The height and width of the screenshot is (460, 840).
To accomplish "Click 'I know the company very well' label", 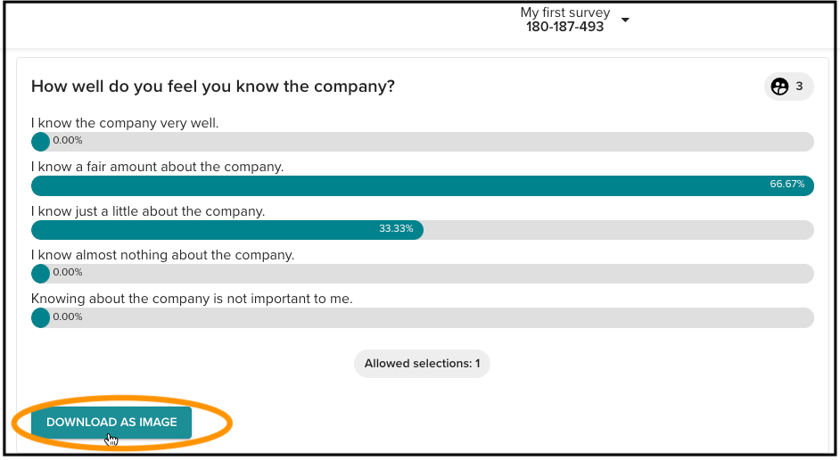I will pos(125,123).
